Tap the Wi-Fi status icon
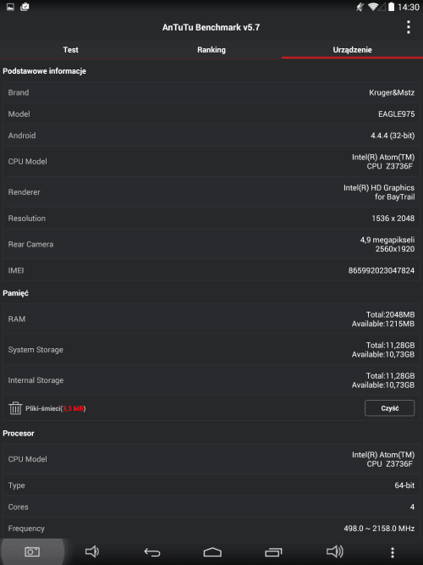This screenshot has height=565, width=423. coord(372,7)
